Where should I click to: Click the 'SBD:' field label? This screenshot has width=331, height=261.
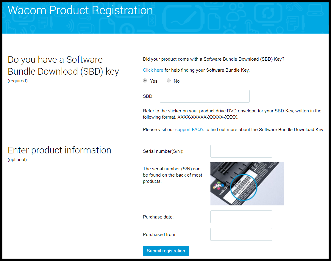tap(148, 96)
